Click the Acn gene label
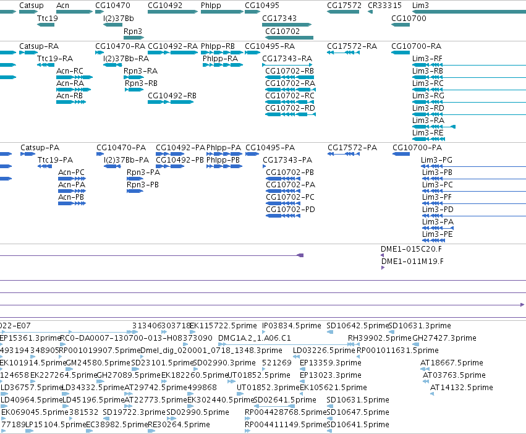The height and width of the screenshot is (434, 526). [62, 6]
